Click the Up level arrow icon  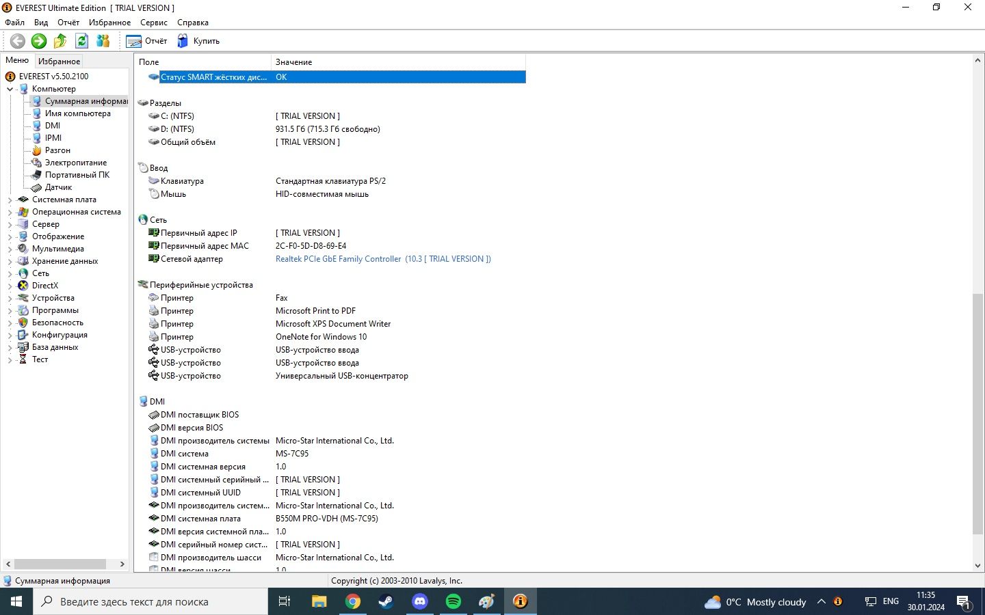click(x=60, y=41)
